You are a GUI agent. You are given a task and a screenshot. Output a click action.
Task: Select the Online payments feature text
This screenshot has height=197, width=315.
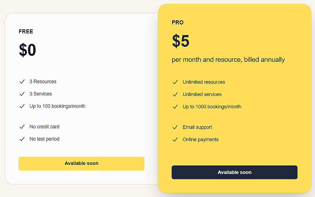coord(200,140)
